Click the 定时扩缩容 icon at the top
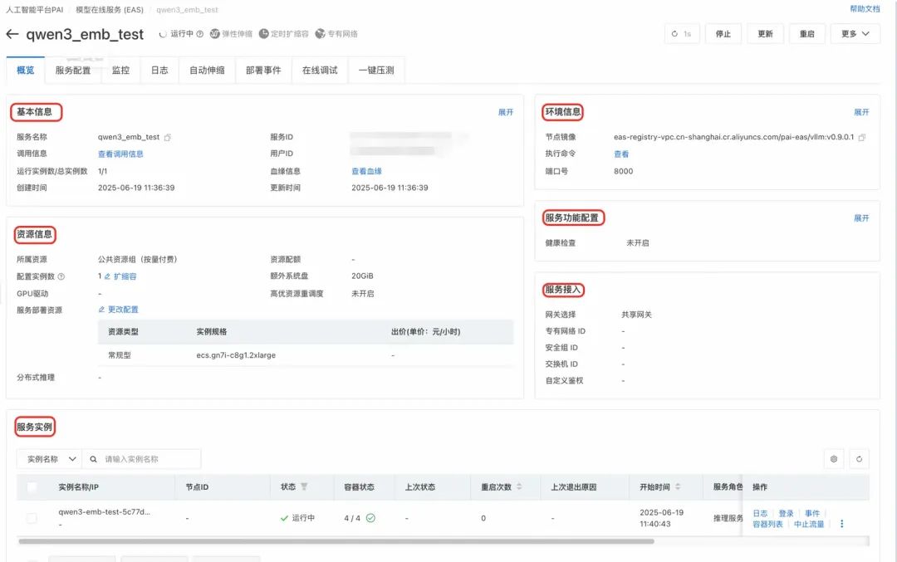This screenshot has width=897, height=562. (263, 34)
